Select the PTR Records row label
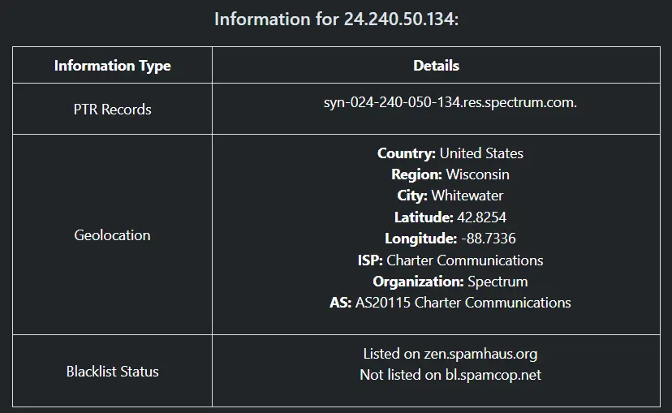 (x=112, y=110)
